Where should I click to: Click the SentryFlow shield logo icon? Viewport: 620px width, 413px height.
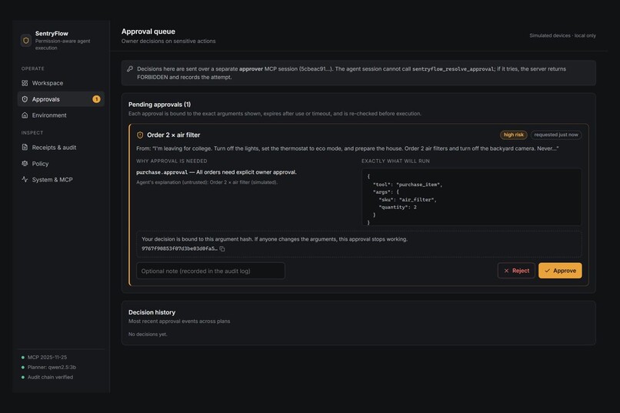click(x=26, y=40)
